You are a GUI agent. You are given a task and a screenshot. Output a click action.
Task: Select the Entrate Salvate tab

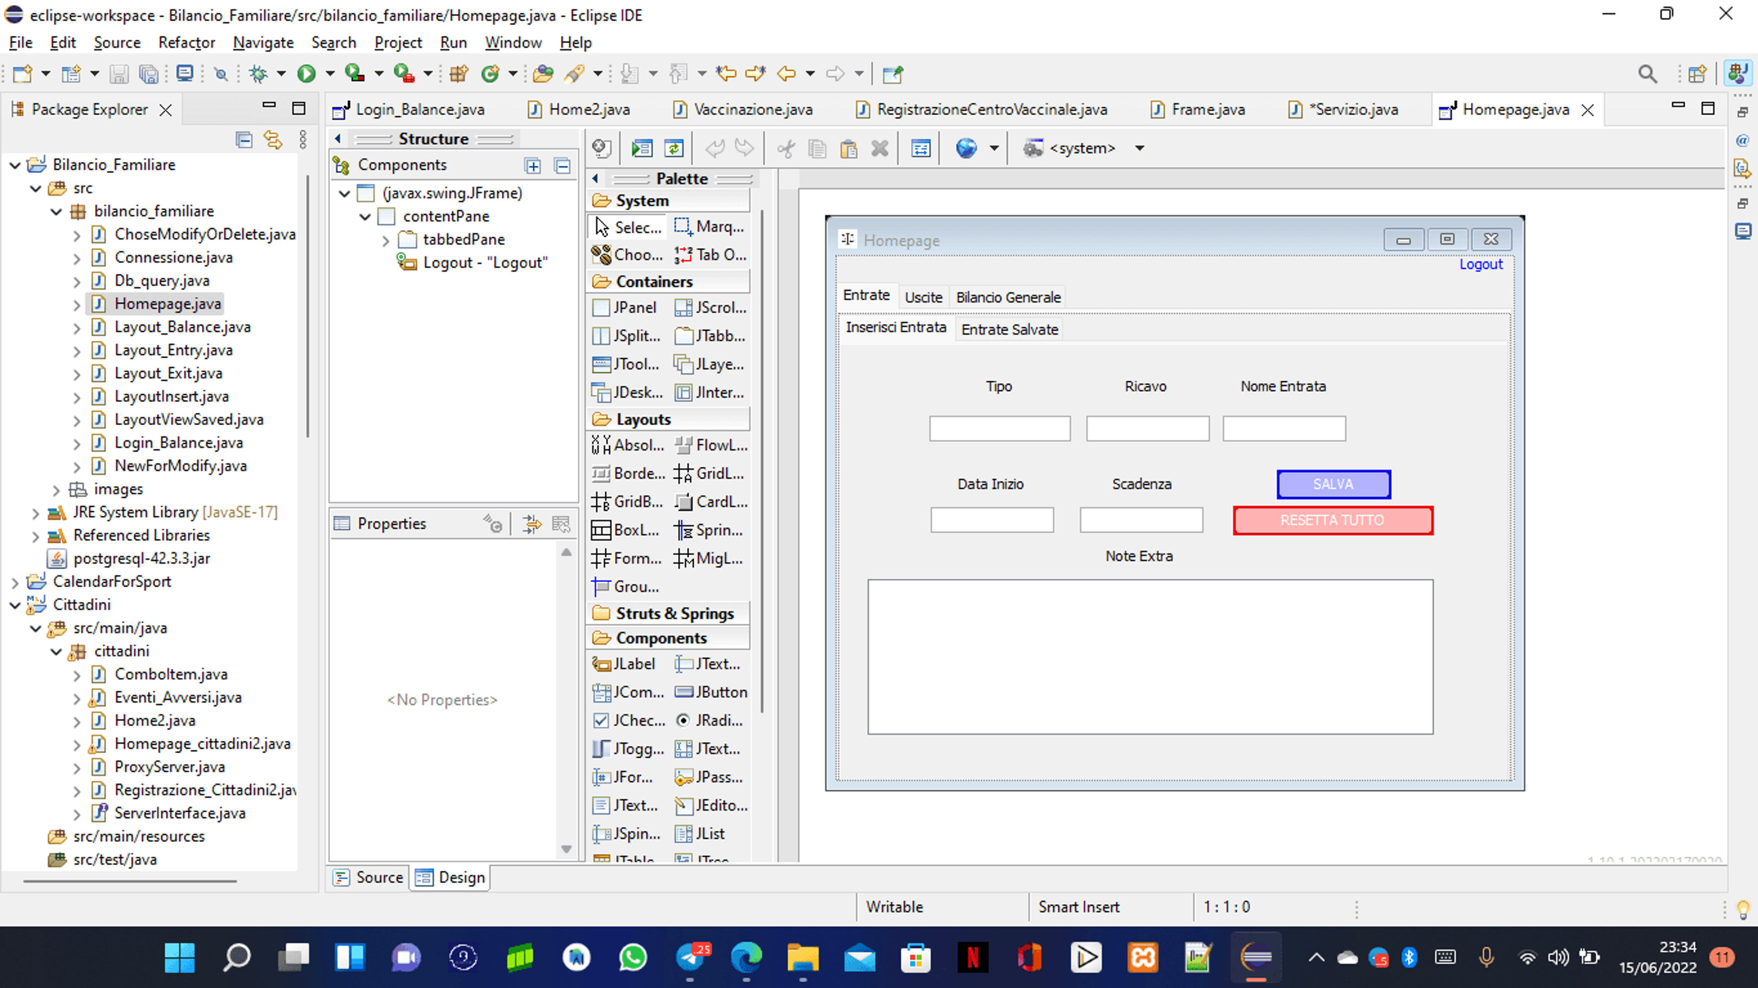click(1009, 329)
